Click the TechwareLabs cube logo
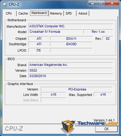 click(68, 127)
